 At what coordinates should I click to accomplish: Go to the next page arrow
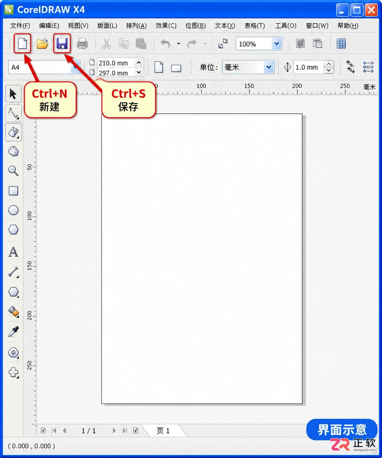(114, 431)
